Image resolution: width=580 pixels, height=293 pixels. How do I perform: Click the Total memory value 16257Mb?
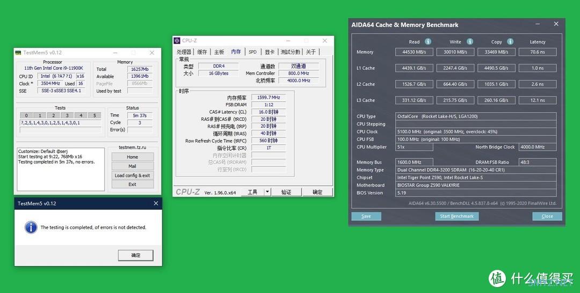click(x=140, y=69)
